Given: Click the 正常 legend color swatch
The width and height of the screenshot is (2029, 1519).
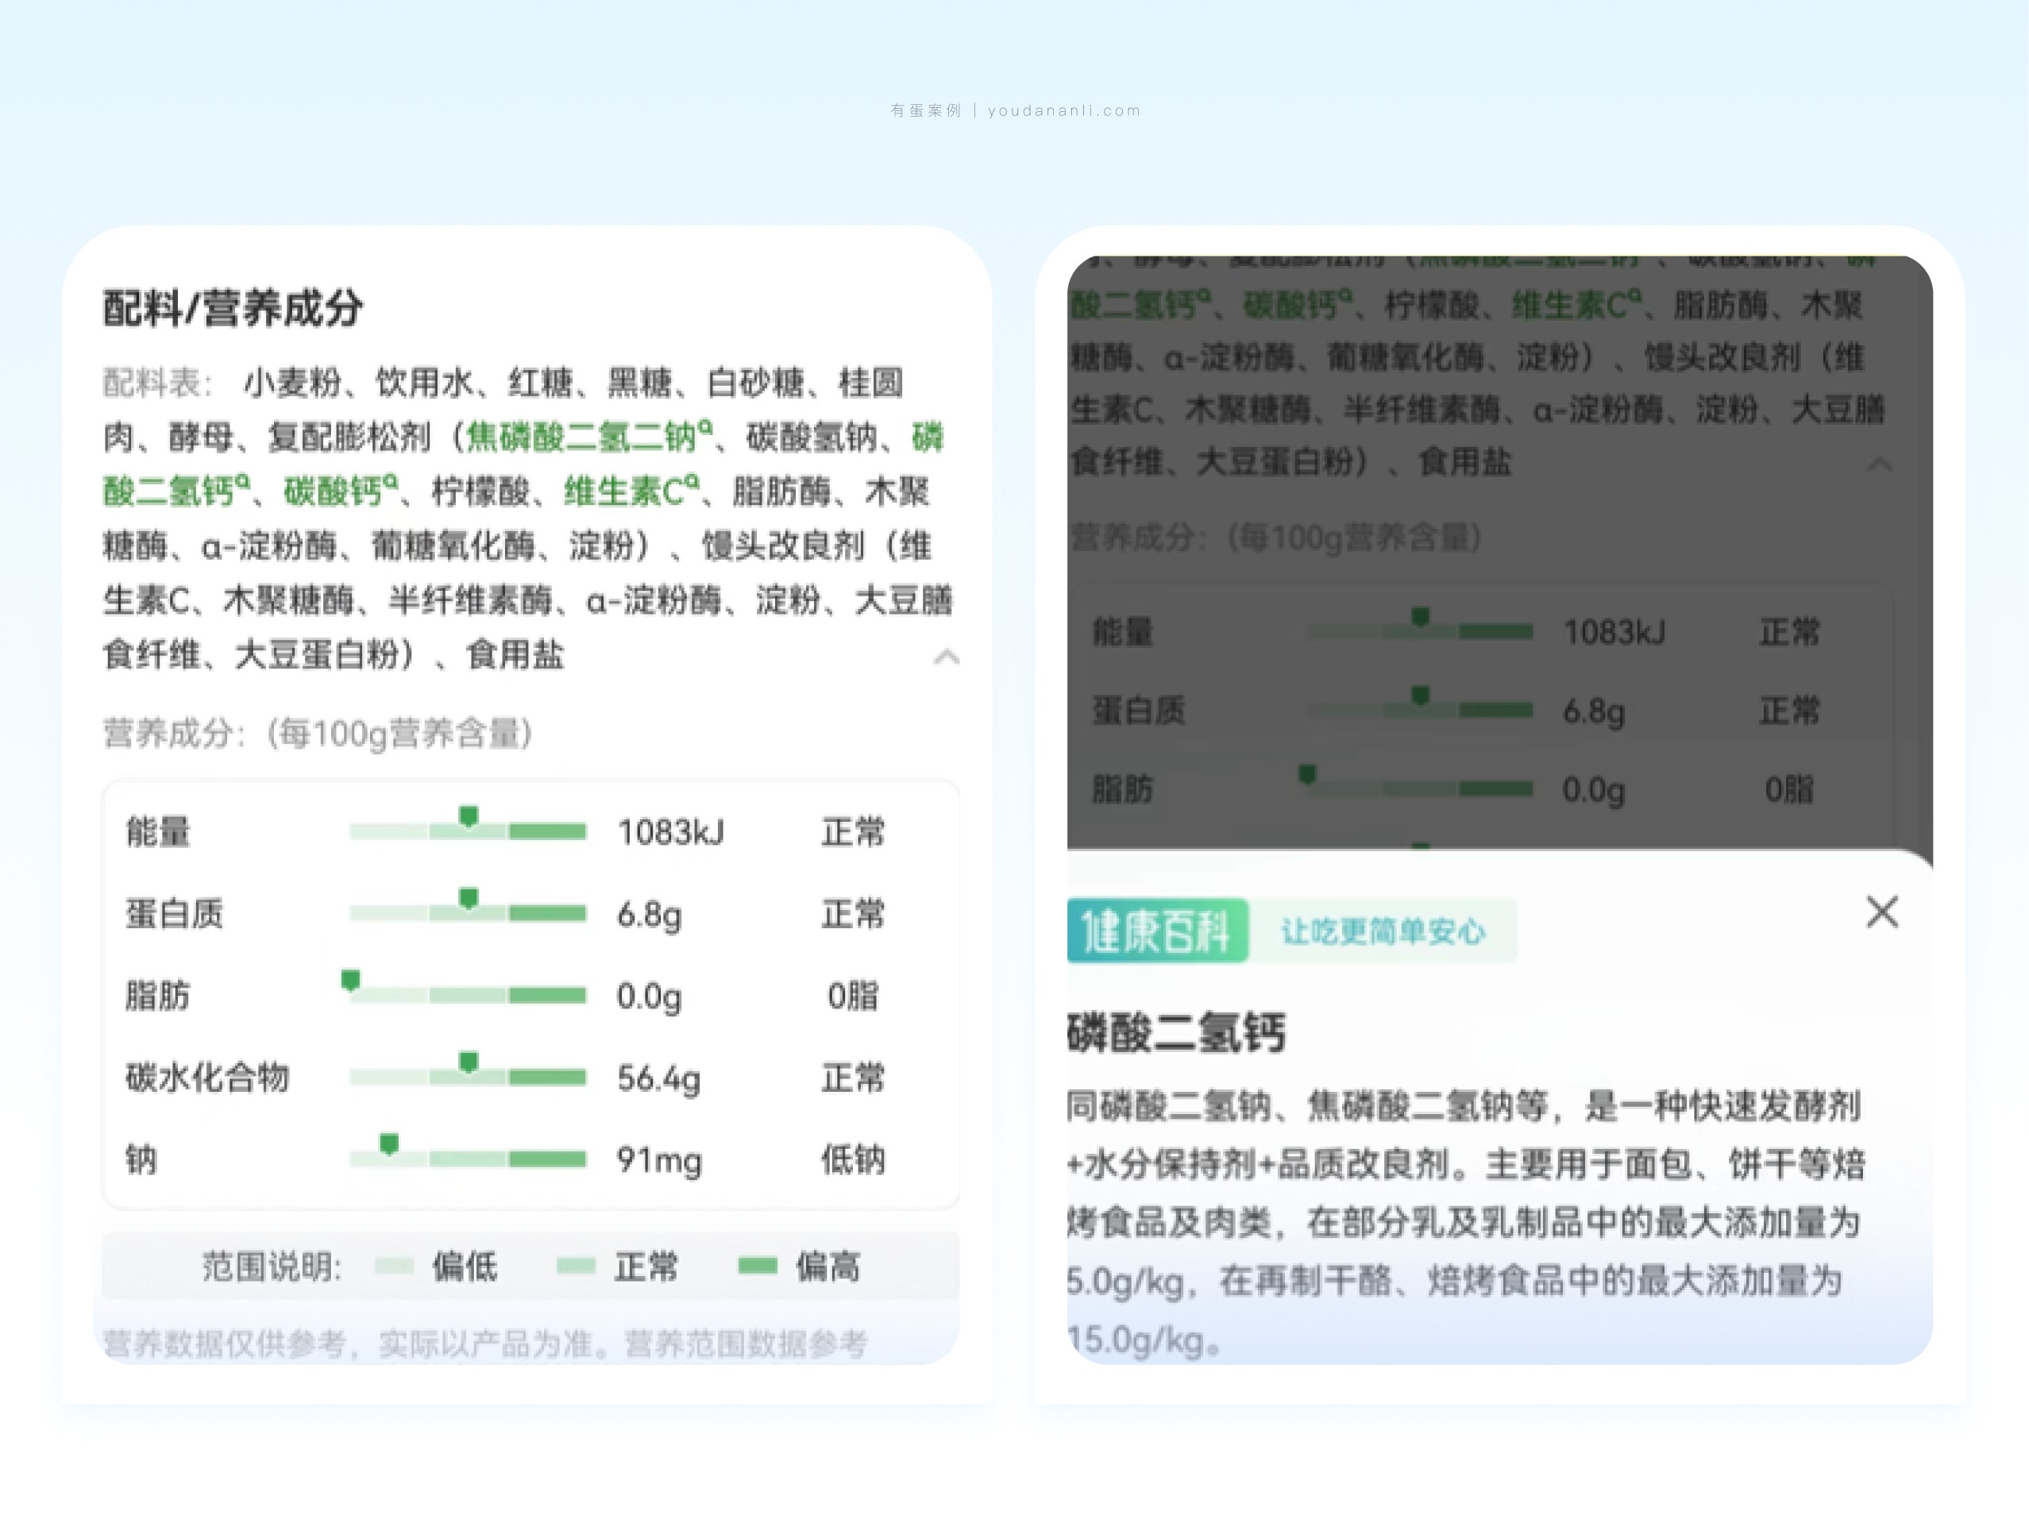Looking at the screenshot, I should pos(576,1266).
